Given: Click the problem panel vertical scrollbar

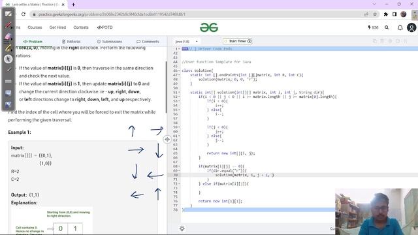Looking at the screenshot, I should [166, 87].
